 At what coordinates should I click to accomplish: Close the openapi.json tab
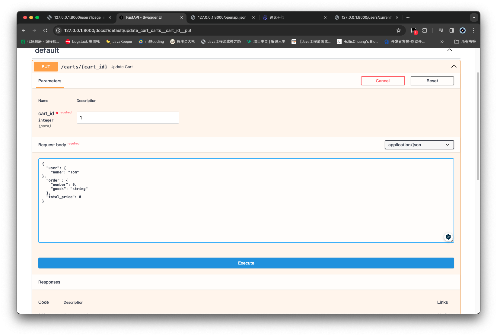point(253,17)
